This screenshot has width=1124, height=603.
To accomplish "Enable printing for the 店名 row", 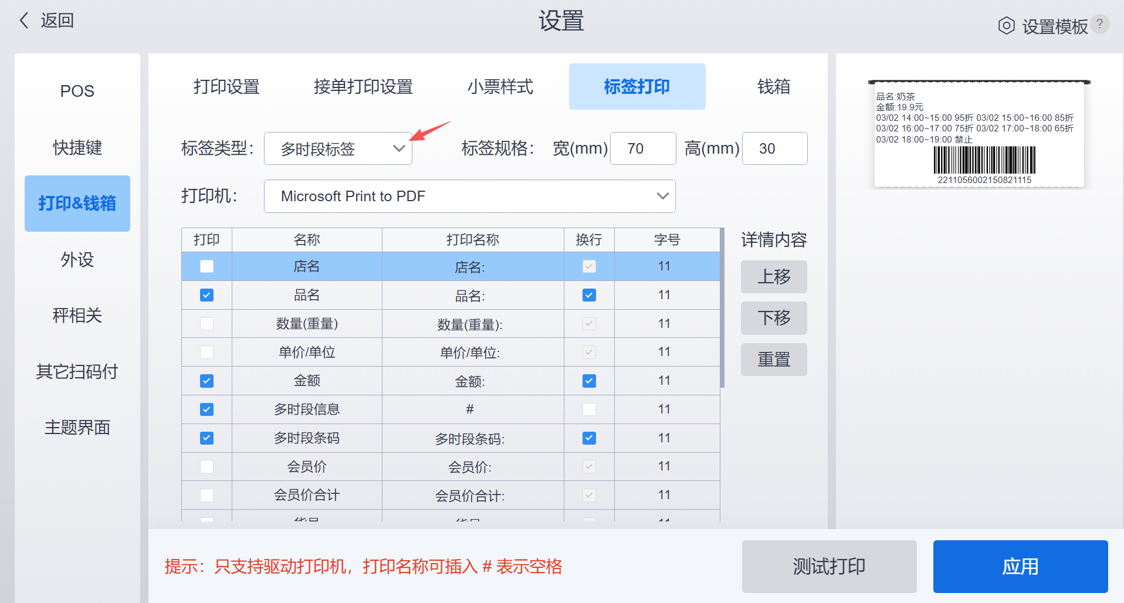I will pyautogui.click(x=206, y=266).
